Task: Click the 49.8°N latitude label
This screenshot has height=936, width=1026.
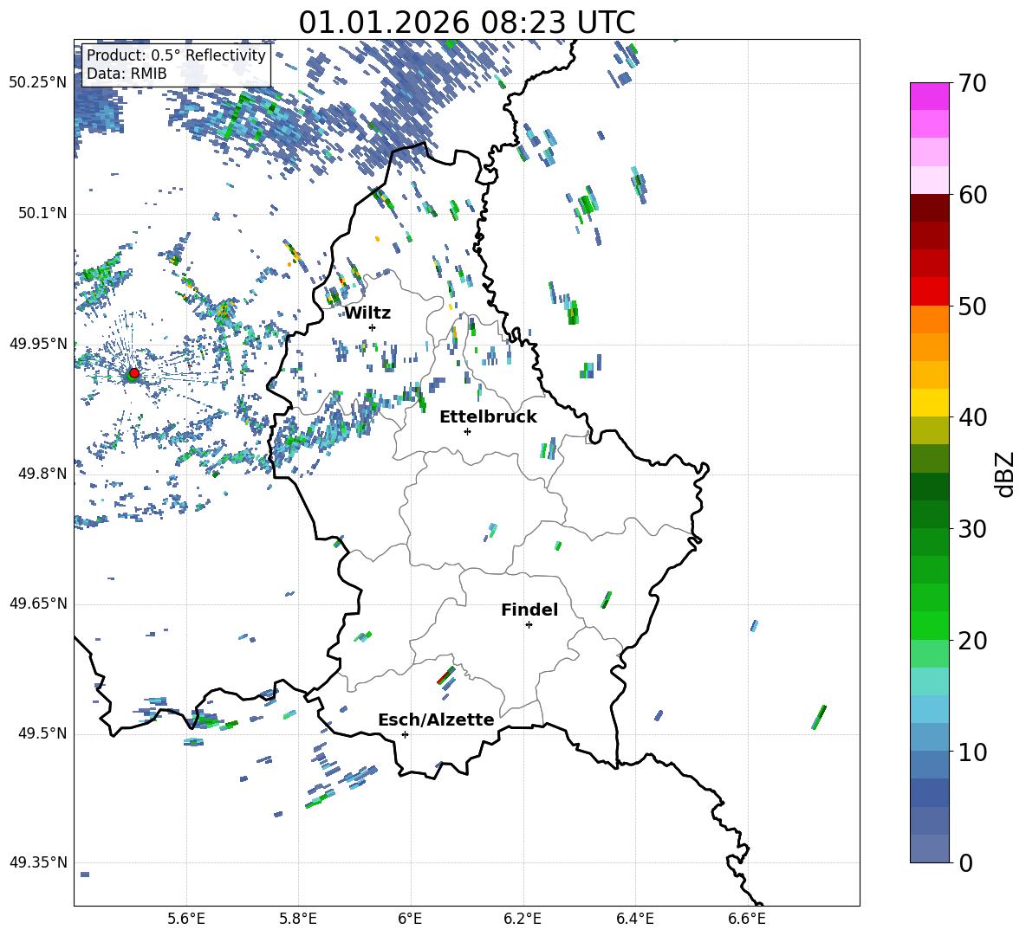Action: [42, 474]
